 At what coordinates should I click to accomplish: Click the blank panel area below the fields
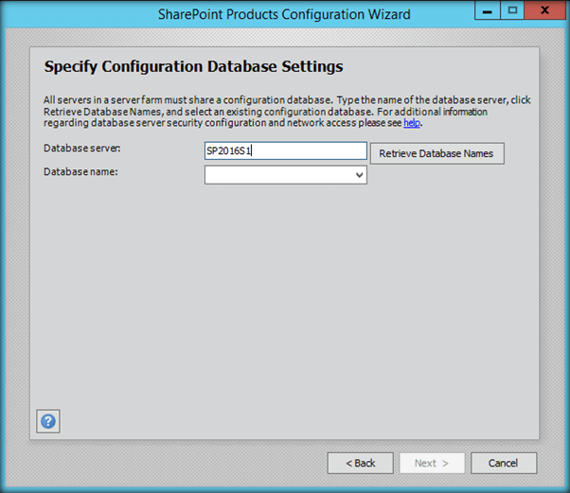click(284, 303)
